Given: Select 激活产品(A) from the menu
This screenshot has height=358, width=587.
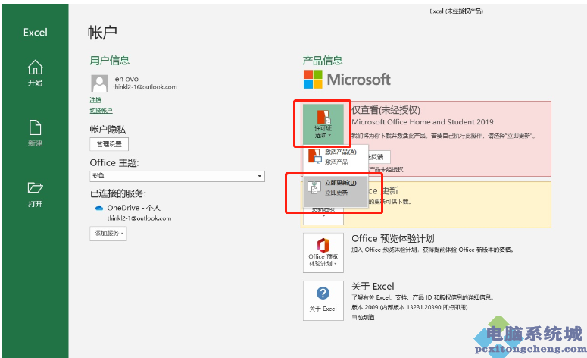Looking at the screenshot, I should coord(335,157).
